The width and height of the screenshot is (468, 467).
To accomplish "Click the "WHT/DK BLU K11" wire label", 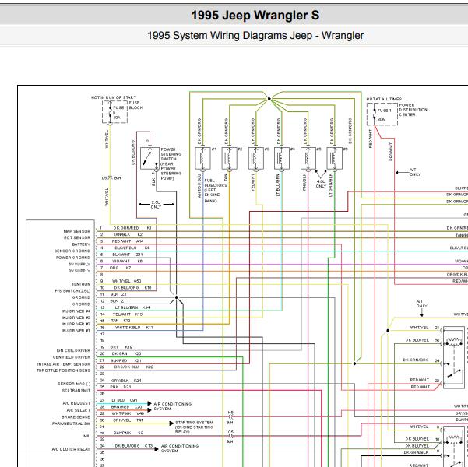I will click(134, 328).
